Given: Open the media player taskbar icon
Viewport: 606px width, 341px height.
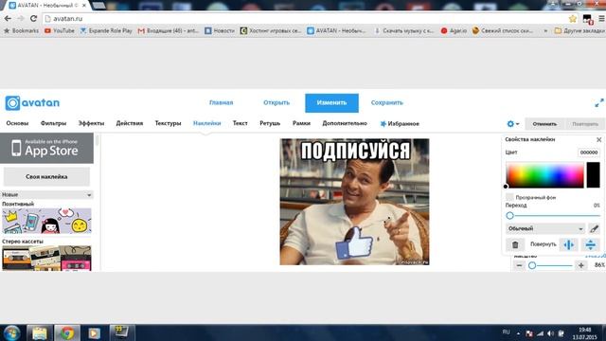Looking at the screenshot, I should pyautogui.click(x=94, y=332).
